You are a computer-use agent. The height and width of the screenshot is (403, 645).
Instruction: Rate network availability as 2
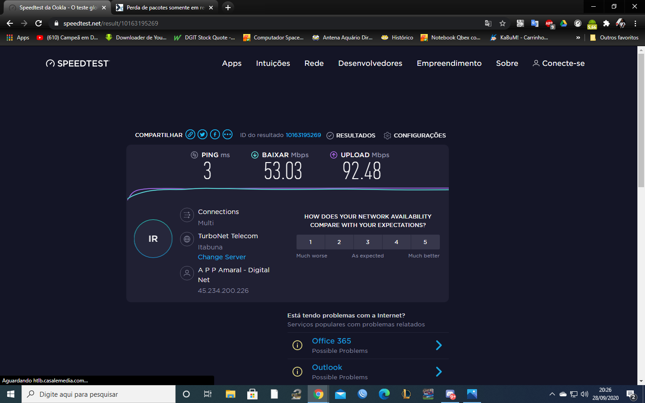coord(339,242)
